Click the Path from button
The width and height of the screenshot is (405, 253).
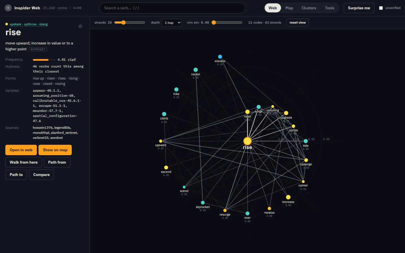tap(57, 162)
